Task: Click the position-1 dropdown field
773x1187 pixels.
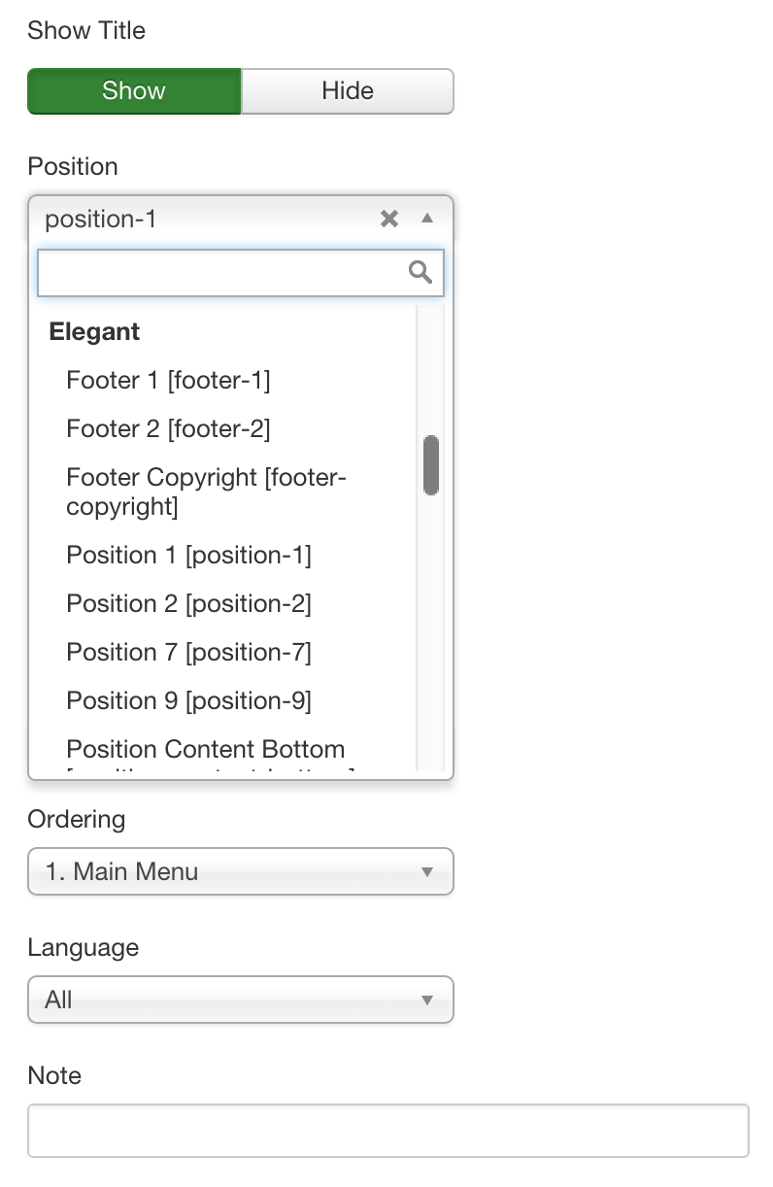Action: pos(241,219)
